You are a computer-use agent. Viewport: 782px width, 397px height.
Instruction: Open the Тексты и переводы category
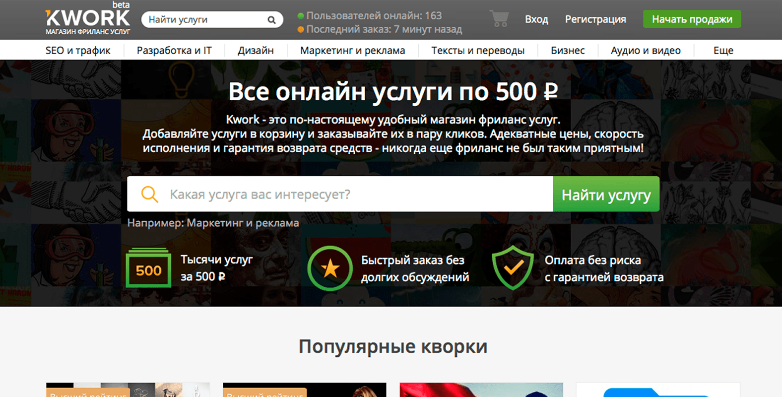(x=478, y=50)
